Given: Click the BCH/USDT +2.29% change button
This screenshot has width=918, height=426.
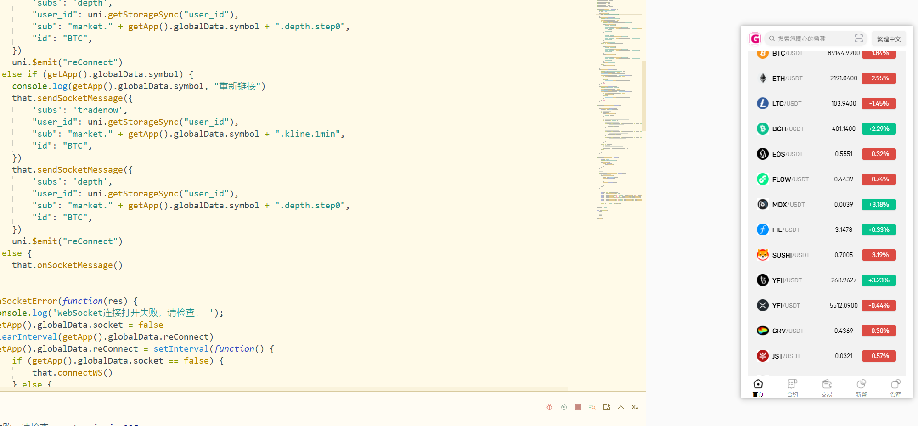Looking at the screenshot, I should [x=879, y=129].
